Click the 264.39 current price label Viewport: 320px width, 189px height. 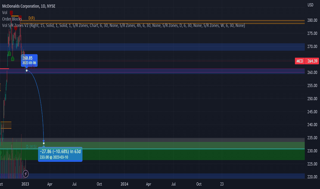point(312,61)
